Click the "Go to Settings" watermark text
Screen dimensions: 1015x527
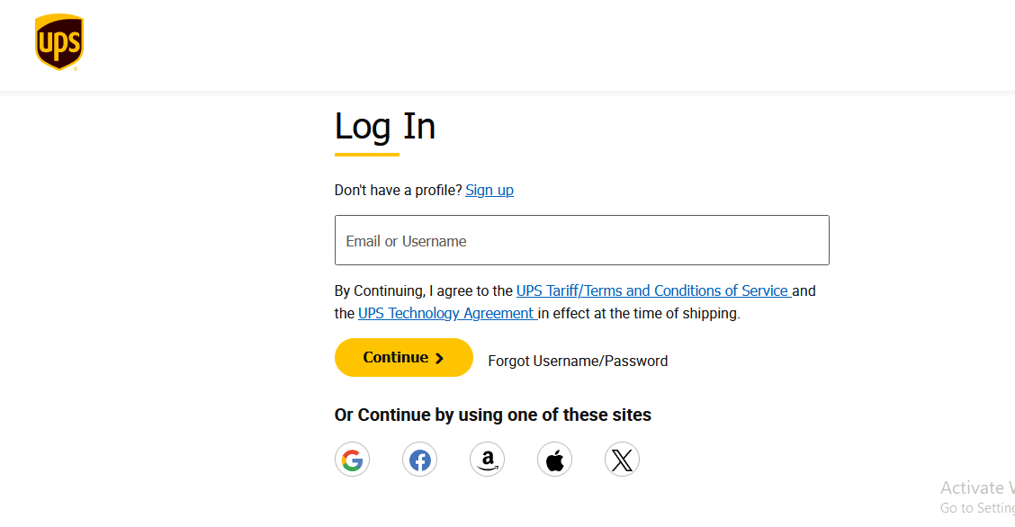(976, 508)
